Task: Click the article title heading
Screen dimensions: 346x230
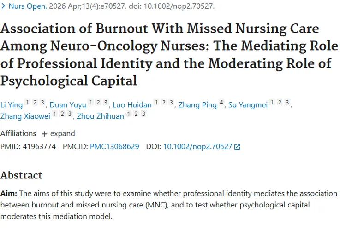Action: tap(166, 54)
